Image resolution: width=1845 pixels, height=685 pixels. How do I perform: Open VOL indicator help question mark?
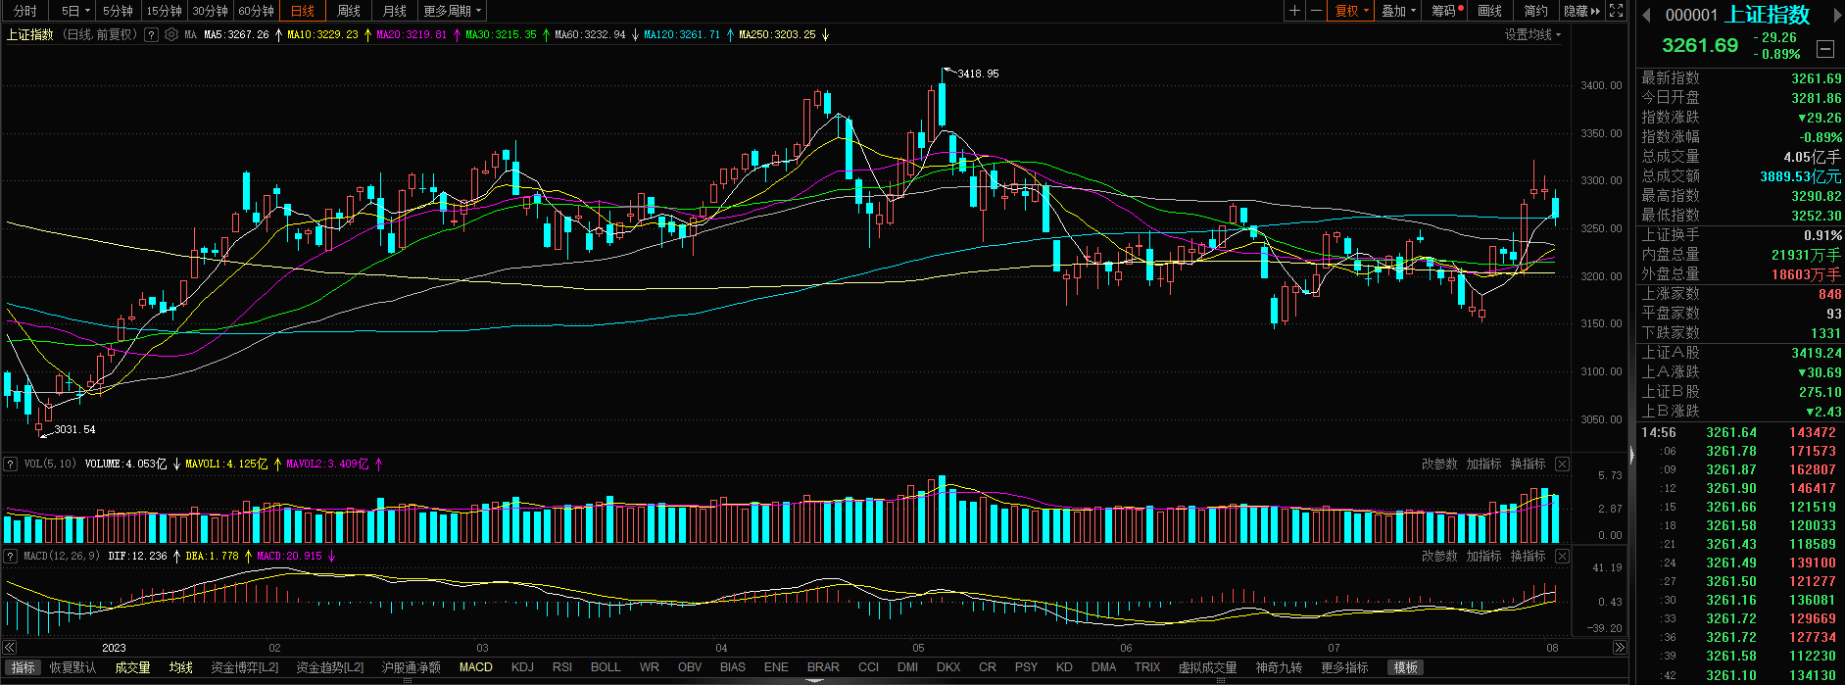tap(11, 464)
